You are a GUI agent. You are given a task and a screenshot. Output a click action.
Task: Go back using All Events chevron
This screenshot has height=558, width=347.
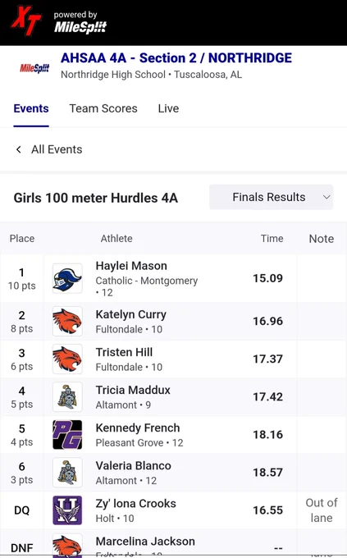click(x=19, y=149)
